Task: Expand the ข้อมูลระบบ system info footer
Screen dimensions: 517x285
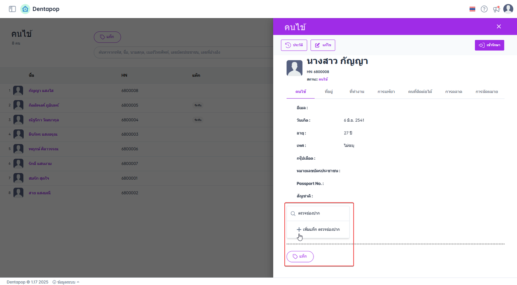Action: [66, 282]
